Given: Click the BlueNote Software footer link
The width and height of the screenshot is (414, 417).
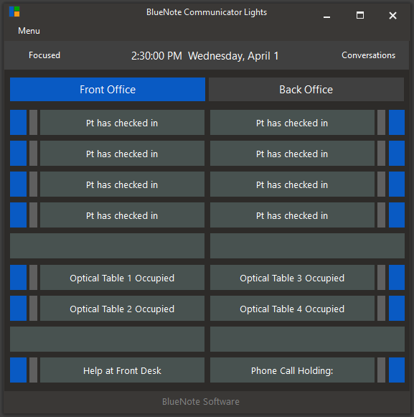Looking at the screenshot, I should click(201, 402).
